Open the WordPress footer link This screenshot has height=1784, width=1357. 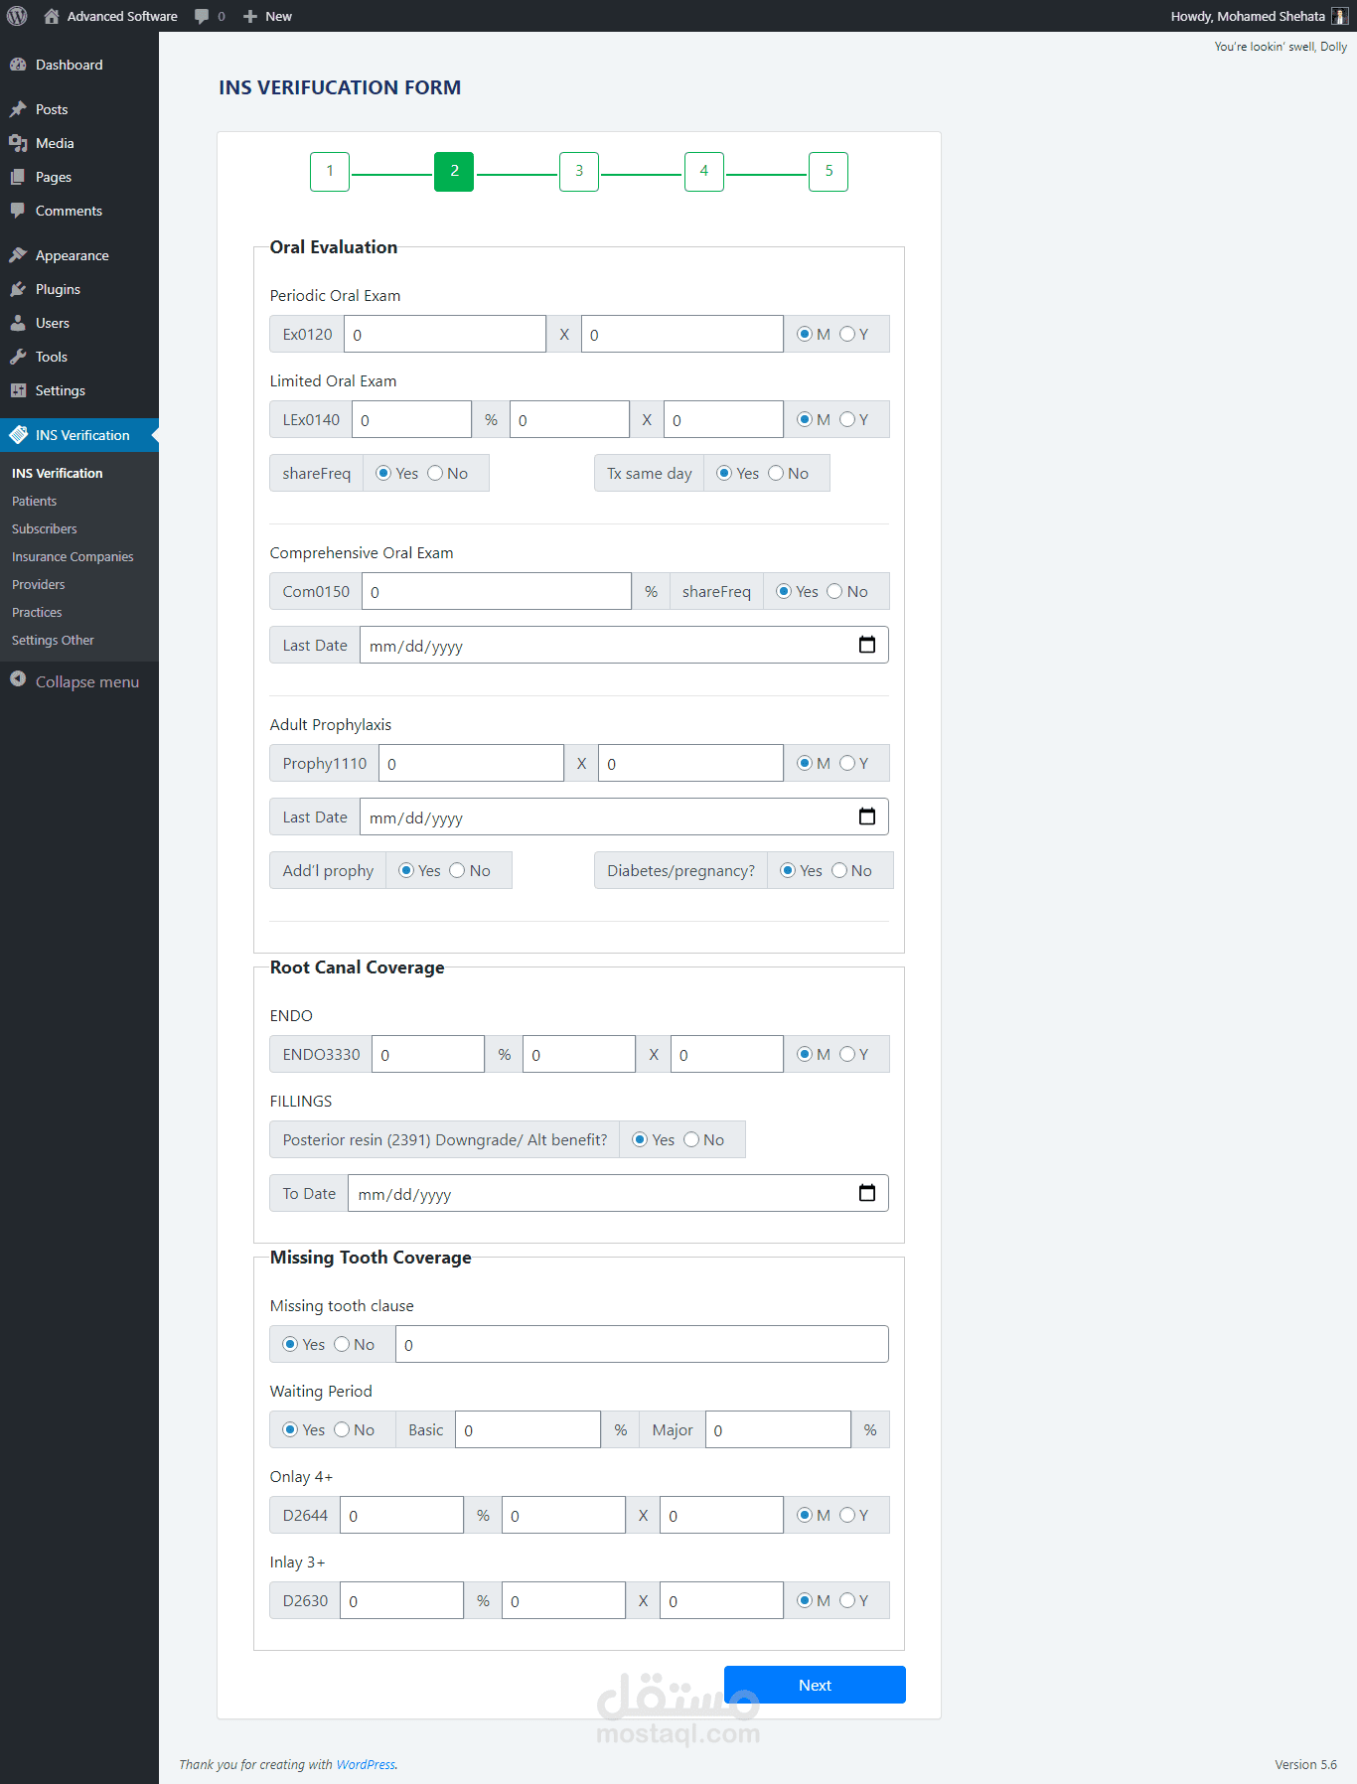coord(366,1764)
